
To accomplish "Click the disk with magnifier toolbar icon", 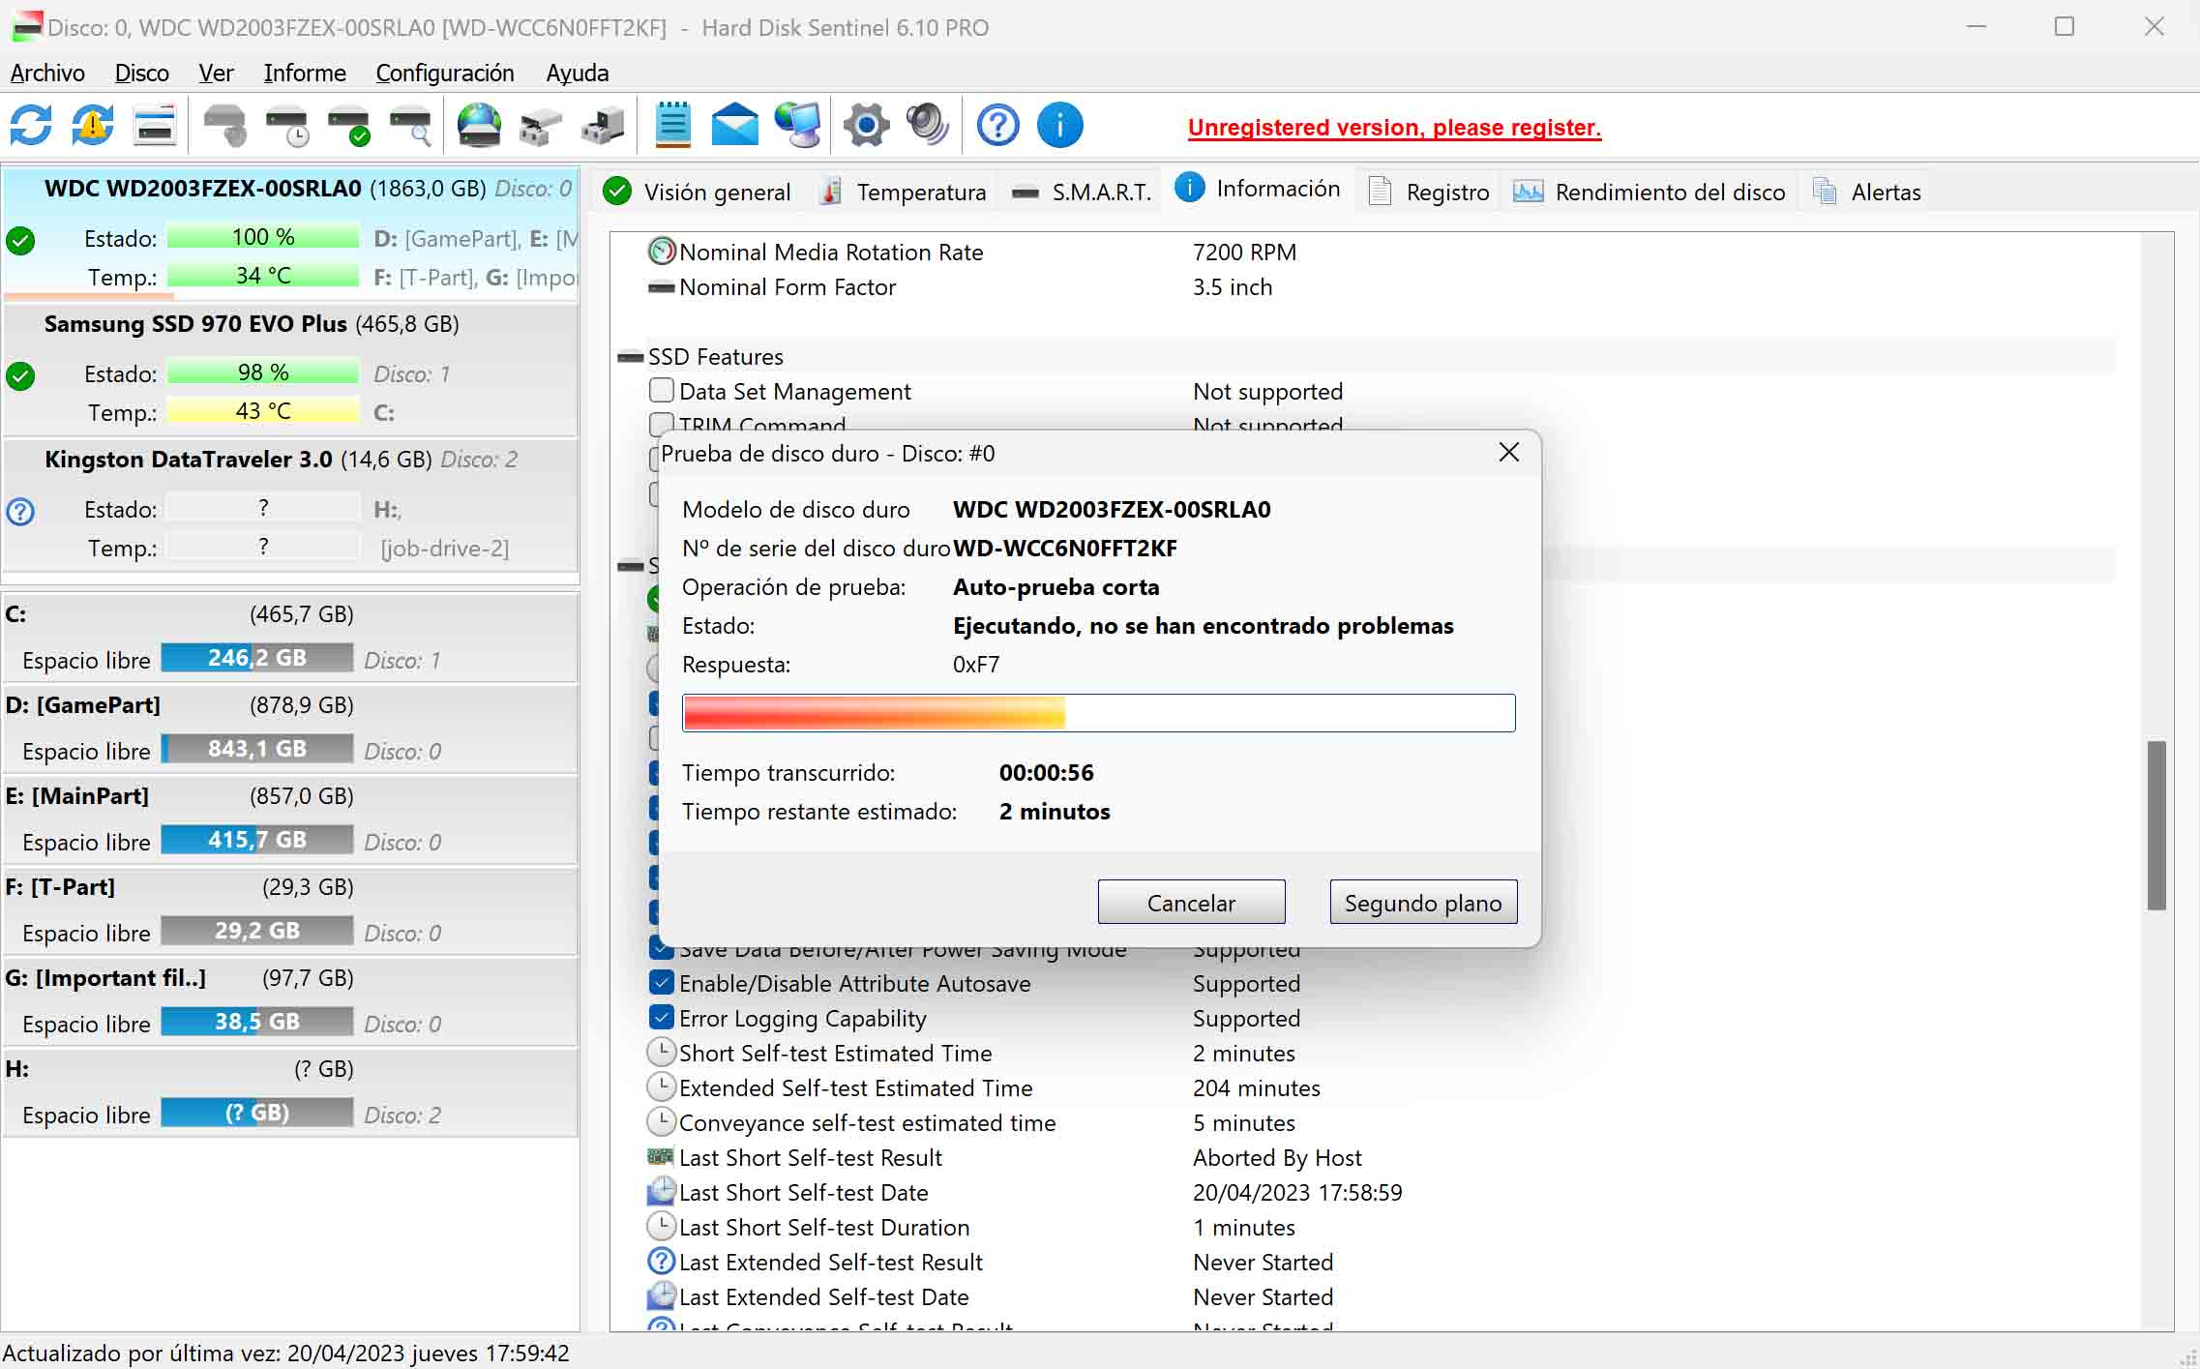I will click(410, 126).
